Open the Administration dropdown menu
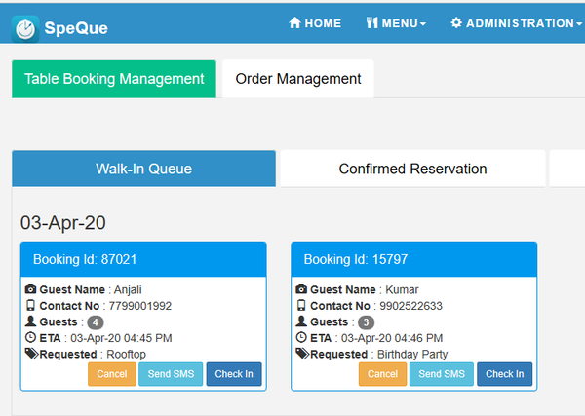This screenshot has width=585, height=416. (517, 23)
